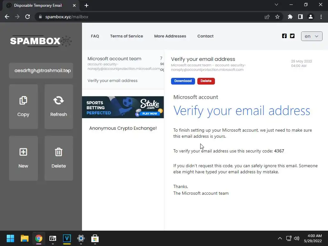Open the Twitter icon link
The image size is (328, 246).
(x=292, y=36)
